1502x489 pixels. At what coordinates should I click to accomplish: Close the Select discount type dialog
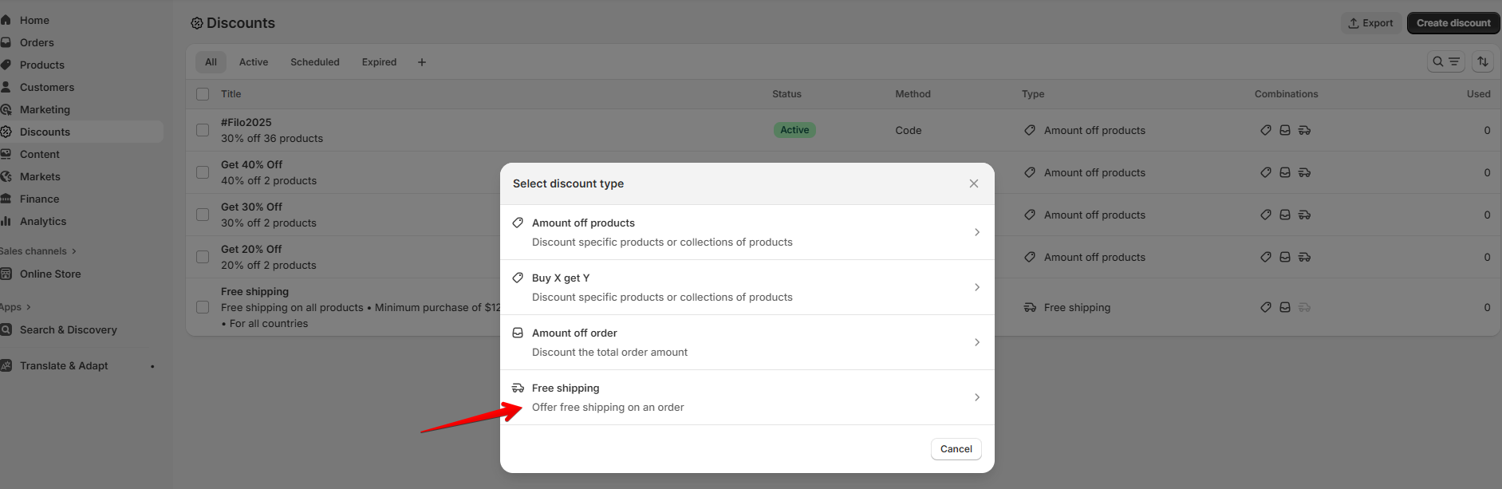click(x=973, y=183)
